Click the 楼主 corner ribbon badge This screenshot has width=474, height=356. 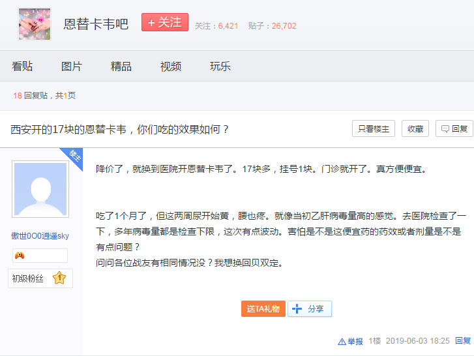tap(74, 156)
